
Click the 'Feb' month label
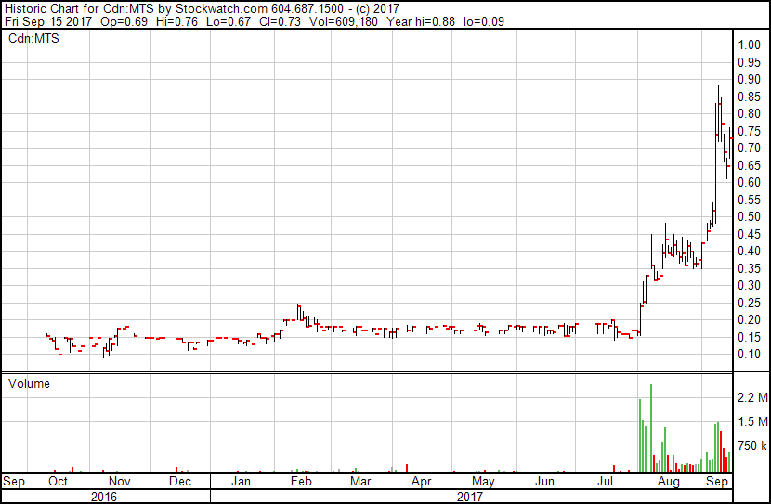coord(301,482)
